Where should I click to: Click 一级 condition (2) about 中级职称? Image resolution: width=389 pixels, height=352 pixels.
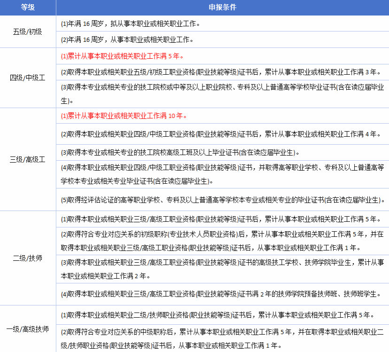(222, 338)
